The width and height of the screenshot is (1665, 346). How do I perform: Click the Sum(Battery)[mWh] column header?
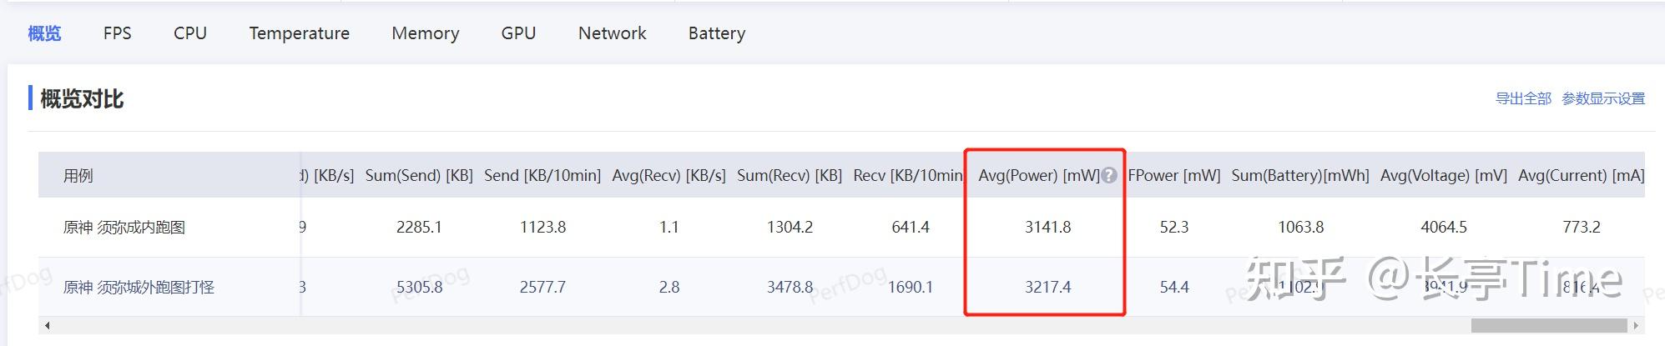pos(1299,175)
